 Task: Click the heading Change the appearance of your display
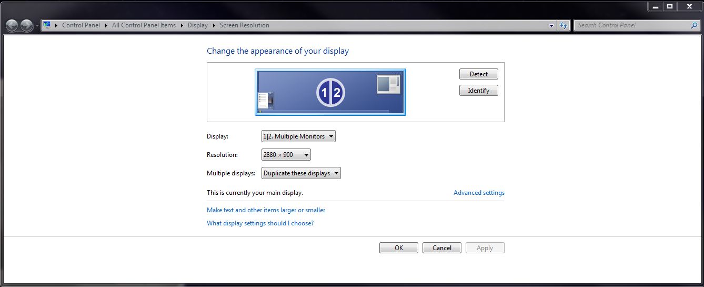tap(278, 51)
